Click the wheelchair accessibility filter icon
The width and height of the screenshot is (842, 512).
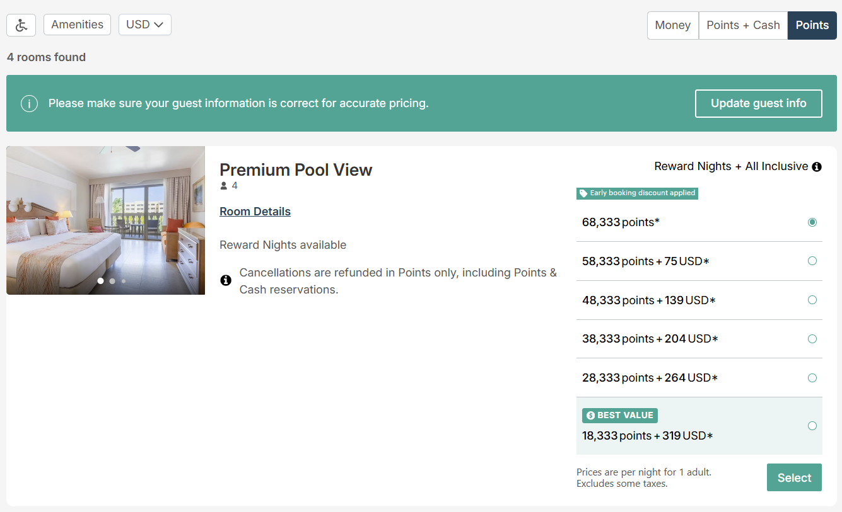21,25
